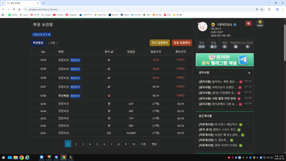Image resolution: width=286 pixels, height=161 pixels.
Task: Open notice 접속장애시 크롬 &
Action: (x=218, y=104)
